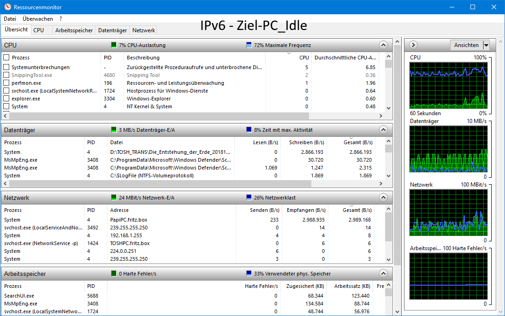Screen dimensions: 505x316
Task: Sort CPU list by PID column header
Action: click(112, 58)
